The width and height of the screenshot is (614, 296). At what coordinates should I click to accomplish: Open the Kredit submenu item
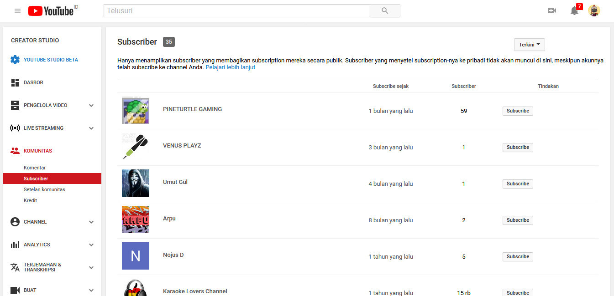(x=30, y=200)
